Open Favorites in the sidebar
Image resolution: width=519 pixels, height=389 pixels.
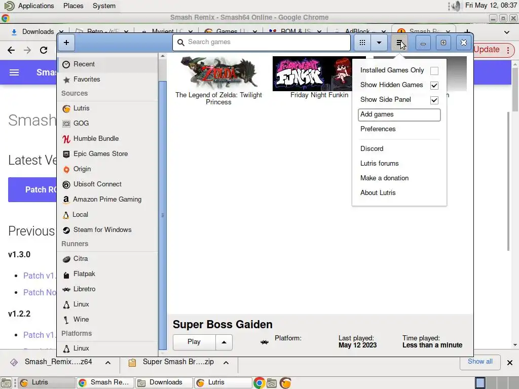(x=107, y=80)
